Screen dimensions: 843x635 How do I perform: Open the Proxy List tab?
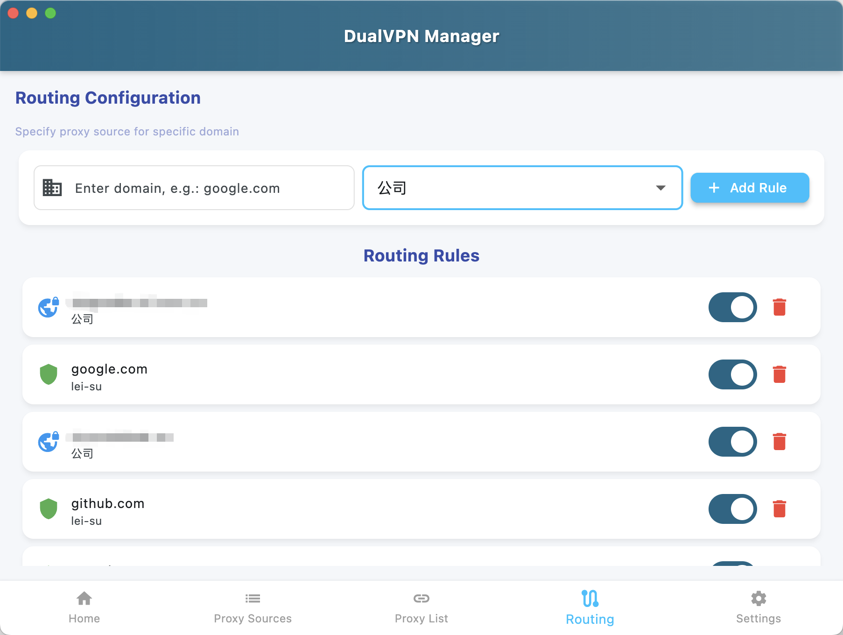click(421, 607)
